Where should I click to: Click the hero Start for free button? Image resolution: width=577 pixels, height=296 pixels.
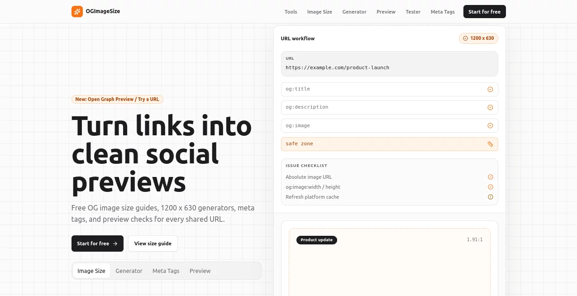pyautogui.click(x=97, y=243)
